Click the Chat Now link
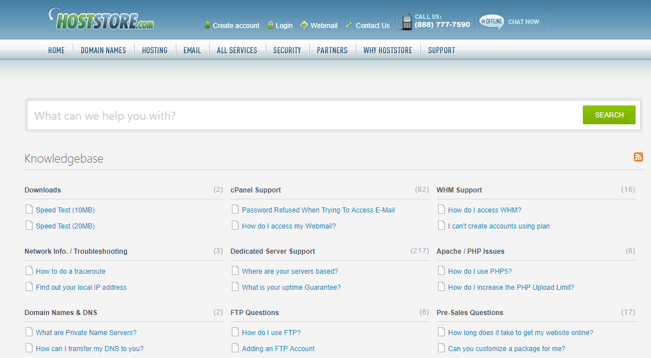 523,22
